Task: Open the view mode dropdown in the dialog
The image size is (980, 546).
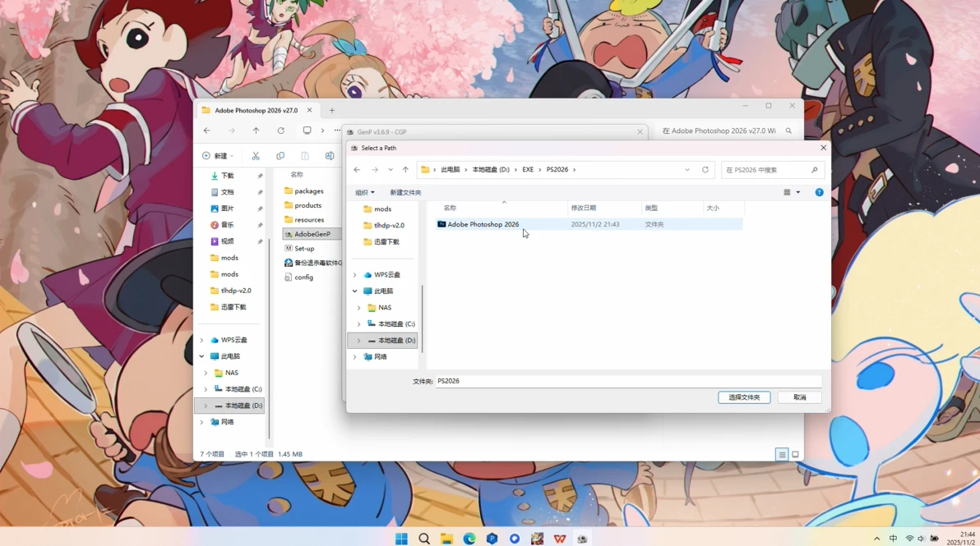Action: tap(790, 191)
